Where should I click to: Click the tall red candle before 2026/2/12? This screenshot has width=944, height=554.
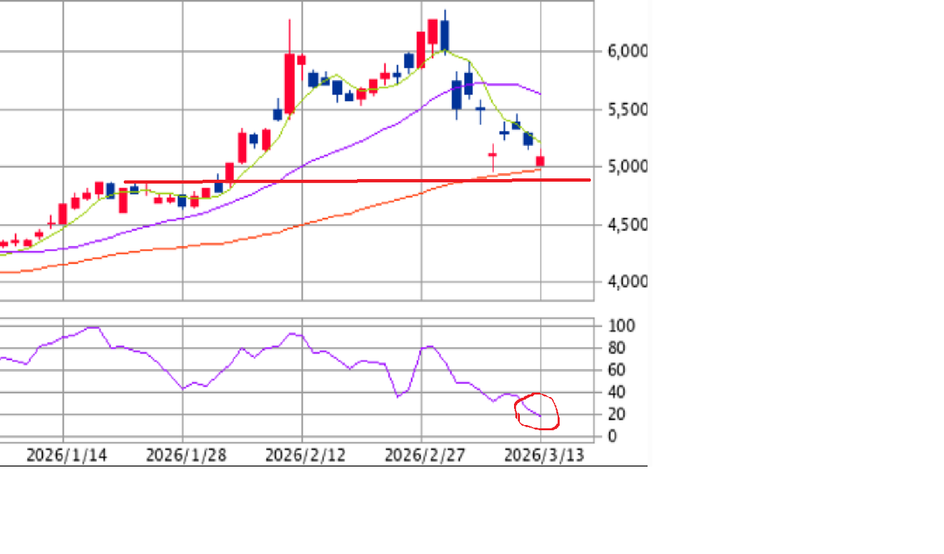290,83
